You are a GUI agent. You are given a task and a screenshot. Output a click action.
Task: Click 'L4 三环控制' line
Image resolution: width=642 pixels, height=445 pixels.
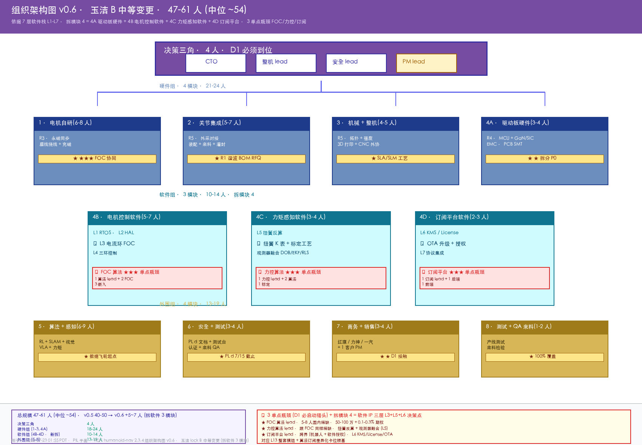pos(105,253)
